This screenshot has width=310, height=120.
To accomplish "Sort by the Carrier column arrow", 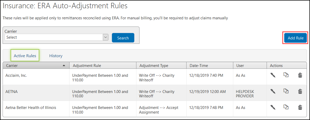I will tap(64, 66).
